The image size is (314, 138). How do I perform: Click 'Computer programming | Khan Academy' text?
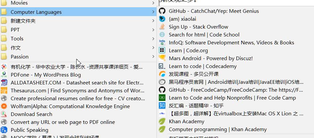218,129
